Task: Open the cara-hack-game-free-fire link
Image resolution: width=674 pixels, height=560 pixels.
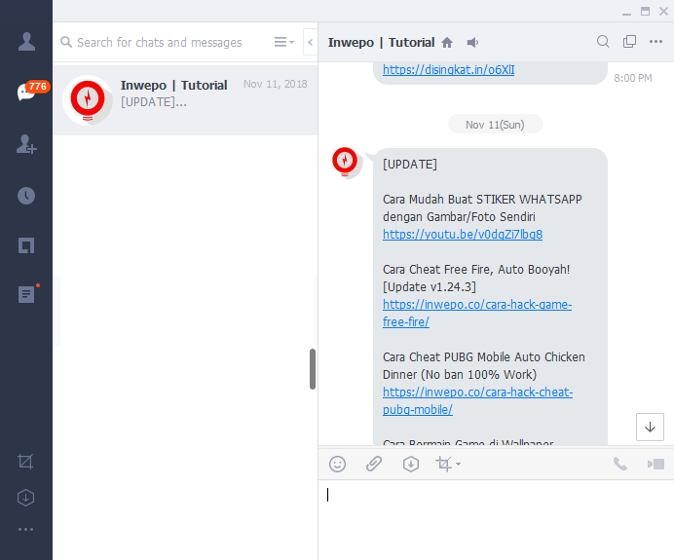Action: click(477, 314)
